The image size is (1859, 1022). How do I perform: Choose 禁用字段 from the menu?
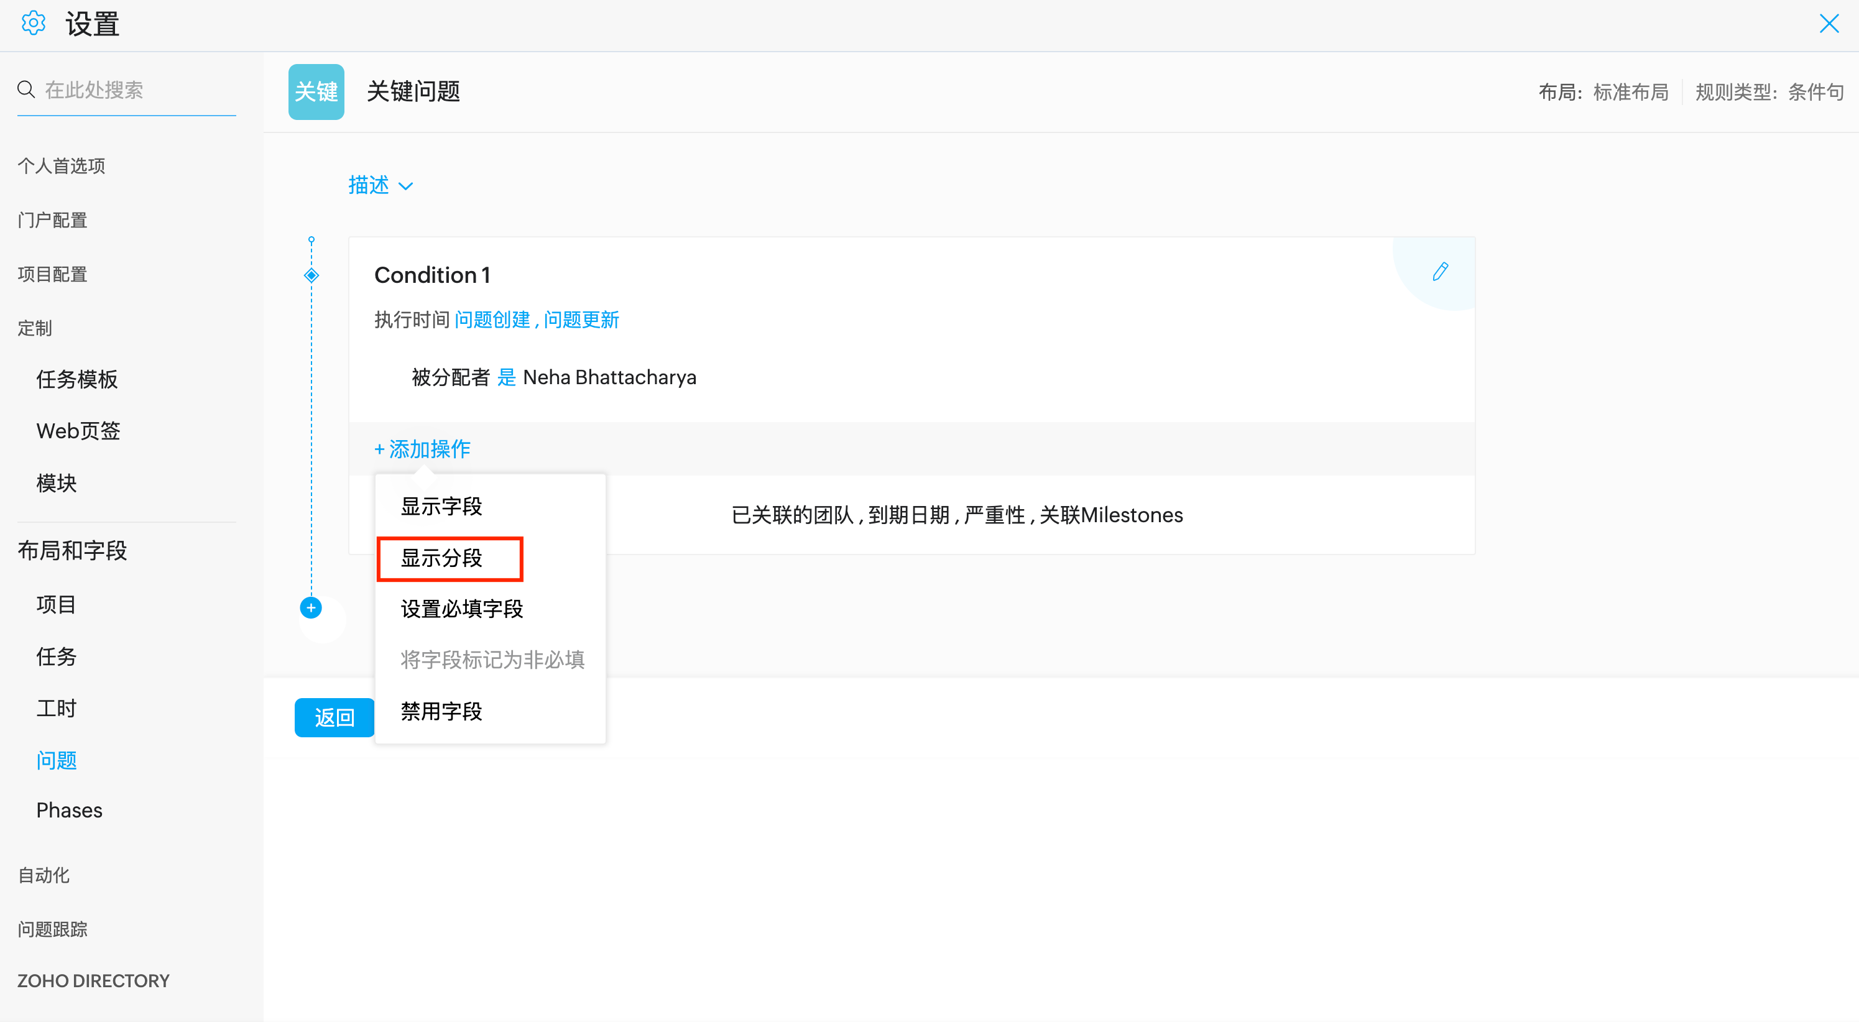pyautogui.click(x=441, y=712)
